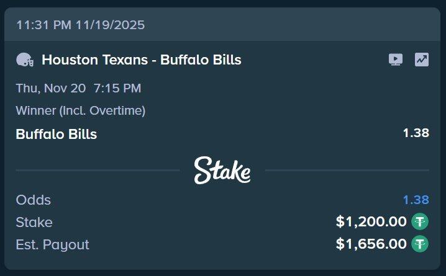Click the white 1.38 selection odds
This screenshot has height=276, width=446.
click(416, 133)
